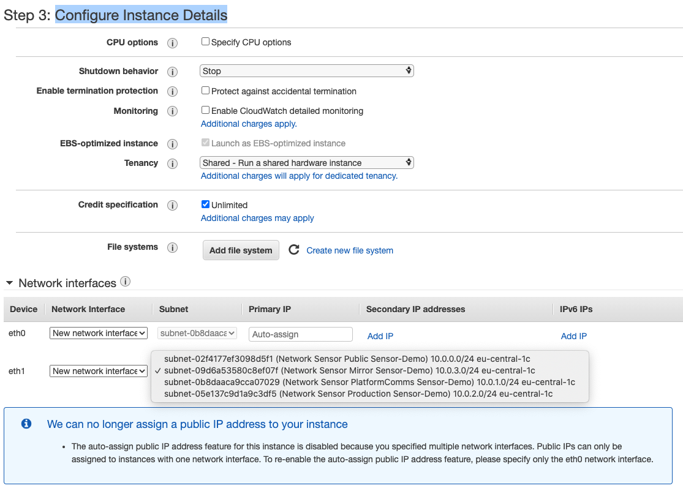Click the info icon next to CPU options
The image size is (683, 491).
pyautogui.click(x=172, y=43)
